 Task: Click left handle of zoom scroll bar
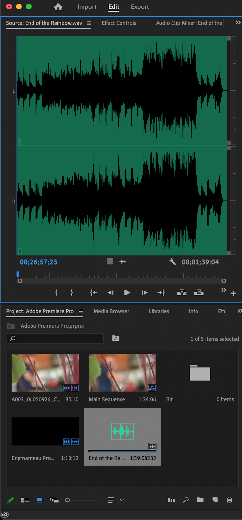click(20, 281)
